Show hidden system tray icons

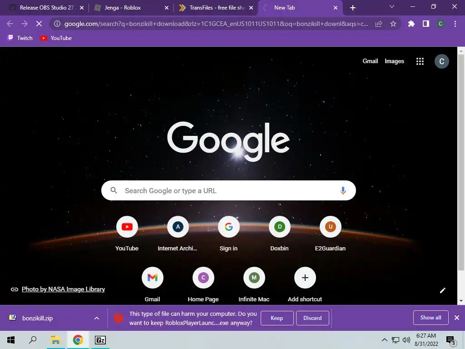point(384,340)
